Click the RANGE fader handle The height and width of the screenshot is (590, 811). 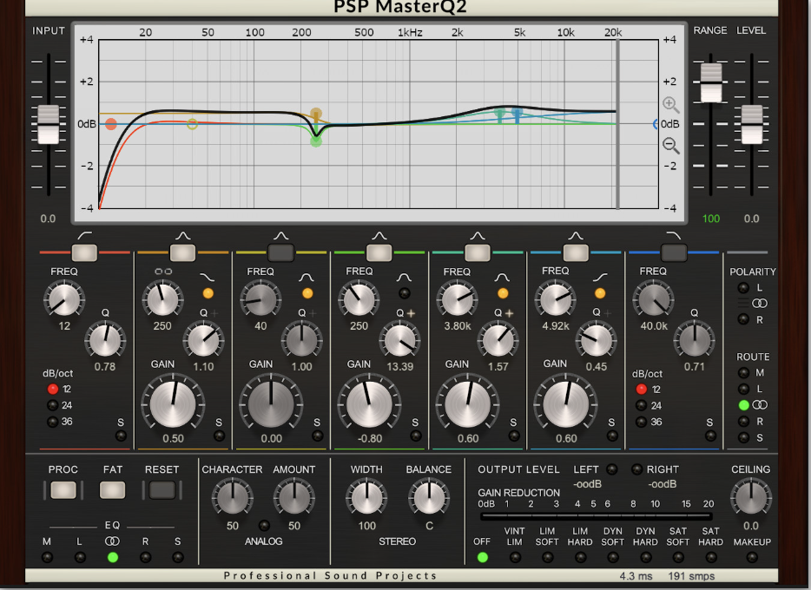click(711, 82)
